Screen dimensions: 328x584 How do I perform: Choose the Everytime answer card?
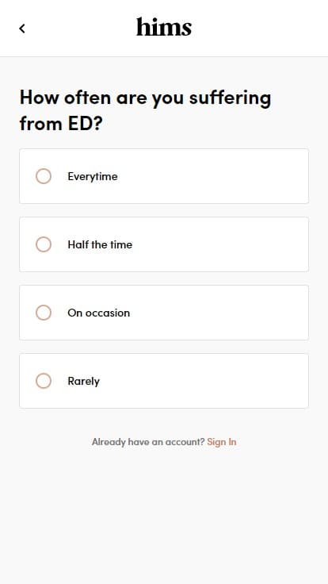[164, 176]
